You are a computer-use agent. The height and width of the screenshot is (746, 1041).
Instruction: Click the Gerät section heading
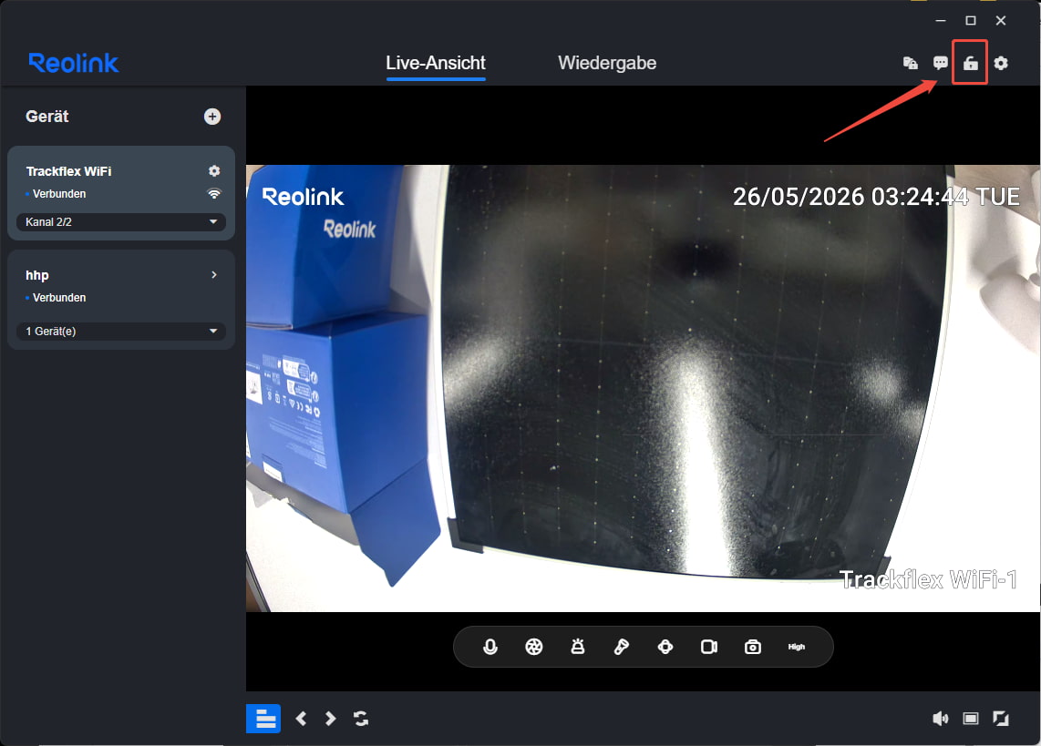coord(47,117)
